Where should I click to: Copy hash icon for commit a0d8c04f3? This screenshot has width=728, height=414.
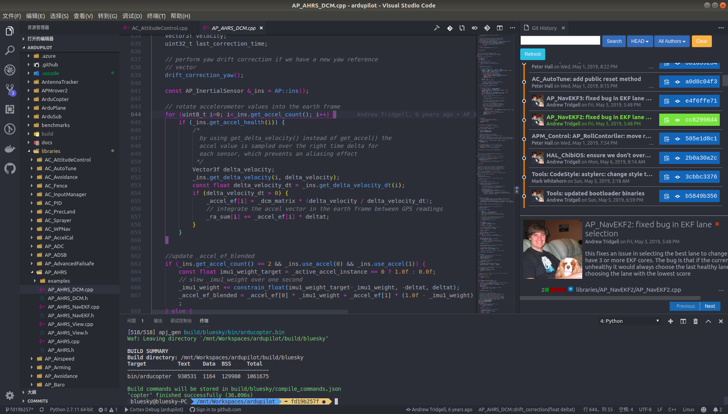tap(667, 82)
